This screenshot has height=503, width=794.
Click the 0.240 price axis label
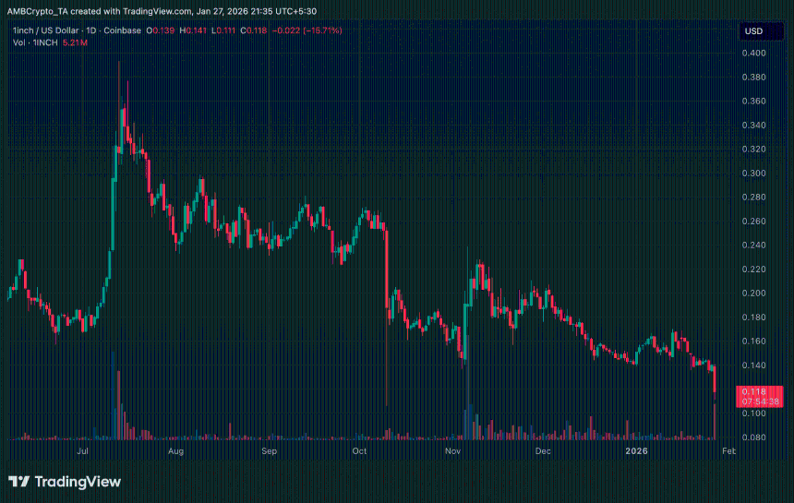click(755, 246)
